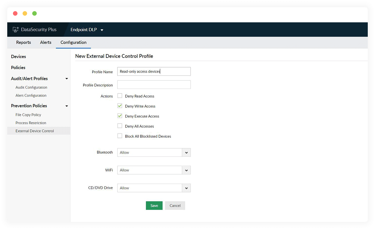Select External Device Control in sidebar

39,131
